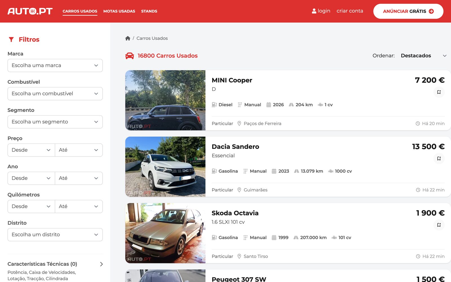The height and width of the screenshot is (282, 451).
Task: Open Ano Até dropdown
Action: 79,178
